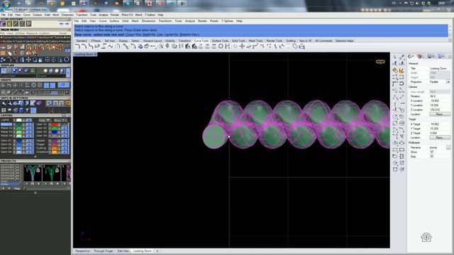Click last icon in Curve Tools toolbar
The image size is (454, 255).
(301, 46)
